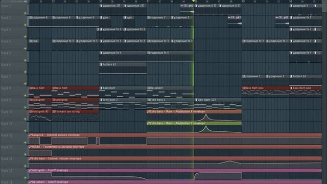
Task: Toggle the Track 12 mute LED
Action: coord(26,143)
